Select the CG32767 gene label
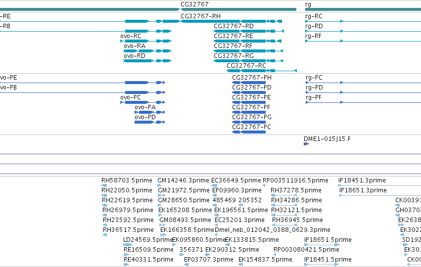The width and height of the screenshot is (421, 267). pos(194,4)
